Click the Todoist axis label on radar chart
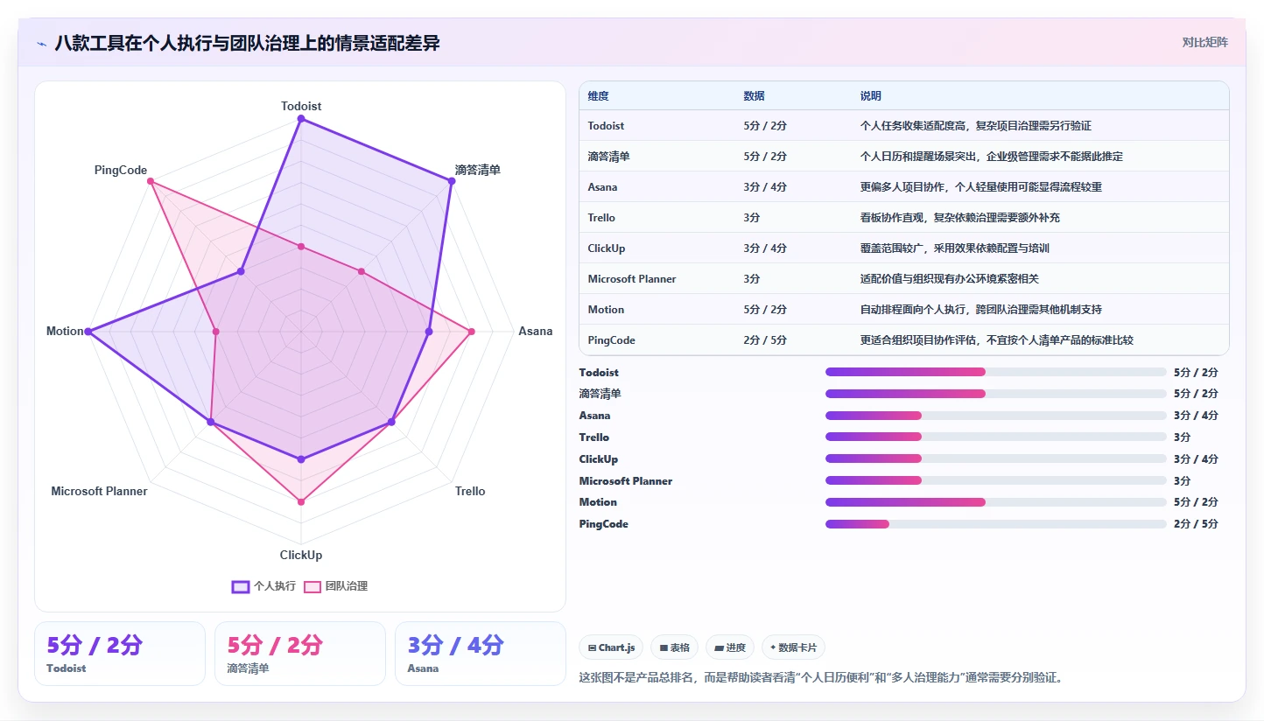1264x721 pixels. click(301, 106)
